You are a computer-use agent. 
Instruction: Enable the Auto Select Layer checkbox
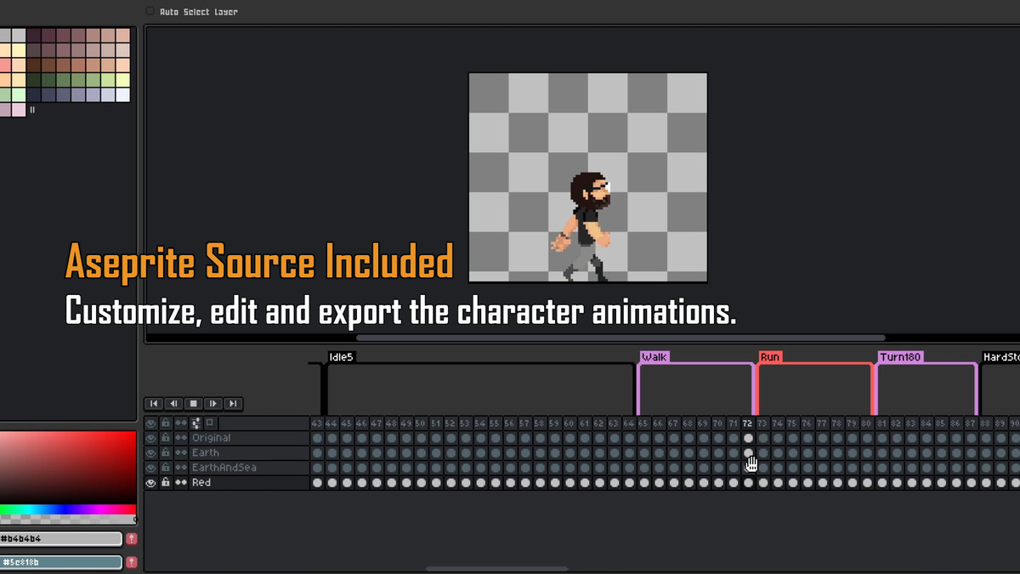[x=150, y=11]
